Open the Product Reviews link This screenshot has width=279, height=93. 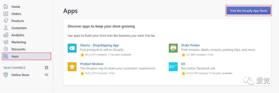(x=92, y=64)
